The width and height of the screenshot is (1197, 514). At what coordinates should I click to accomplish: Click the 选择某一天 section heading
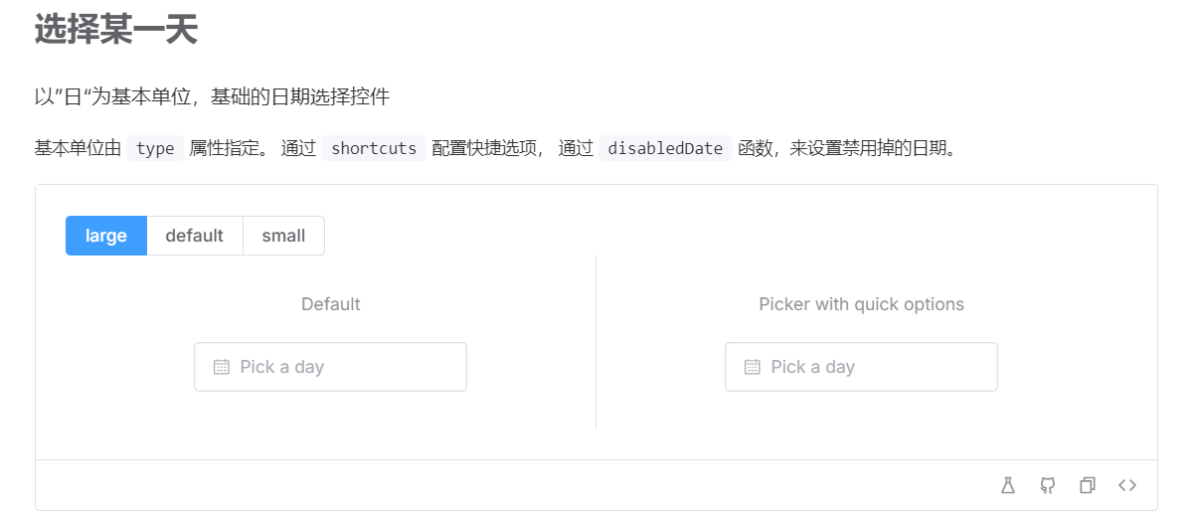point(116,29)
